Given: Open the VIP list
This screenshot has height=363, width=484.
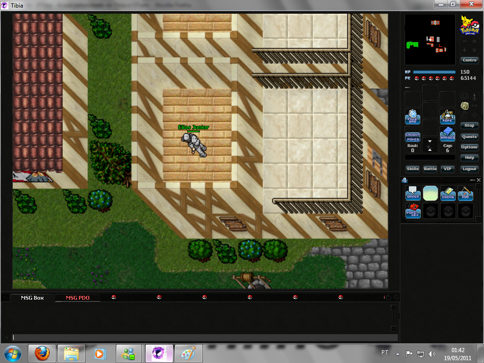Looking at the screenshot, I should coord(447,169).
